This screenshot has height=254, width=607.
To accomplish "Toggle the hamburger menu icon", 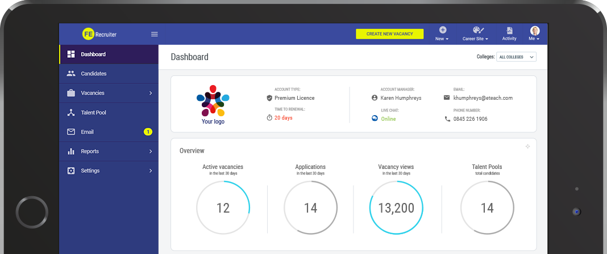I will (x=155, y=34).
